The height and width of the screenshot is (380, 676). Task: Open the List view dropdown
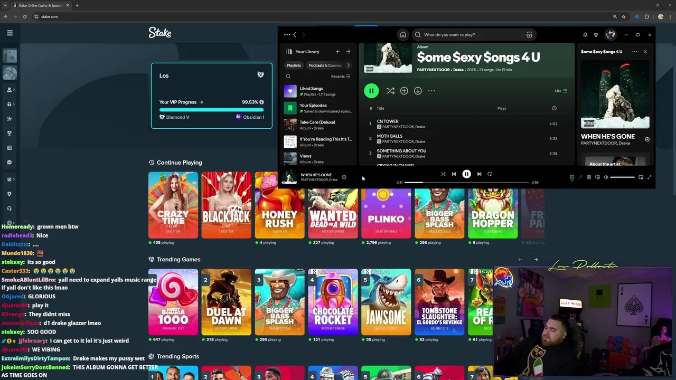pos(561,91)
